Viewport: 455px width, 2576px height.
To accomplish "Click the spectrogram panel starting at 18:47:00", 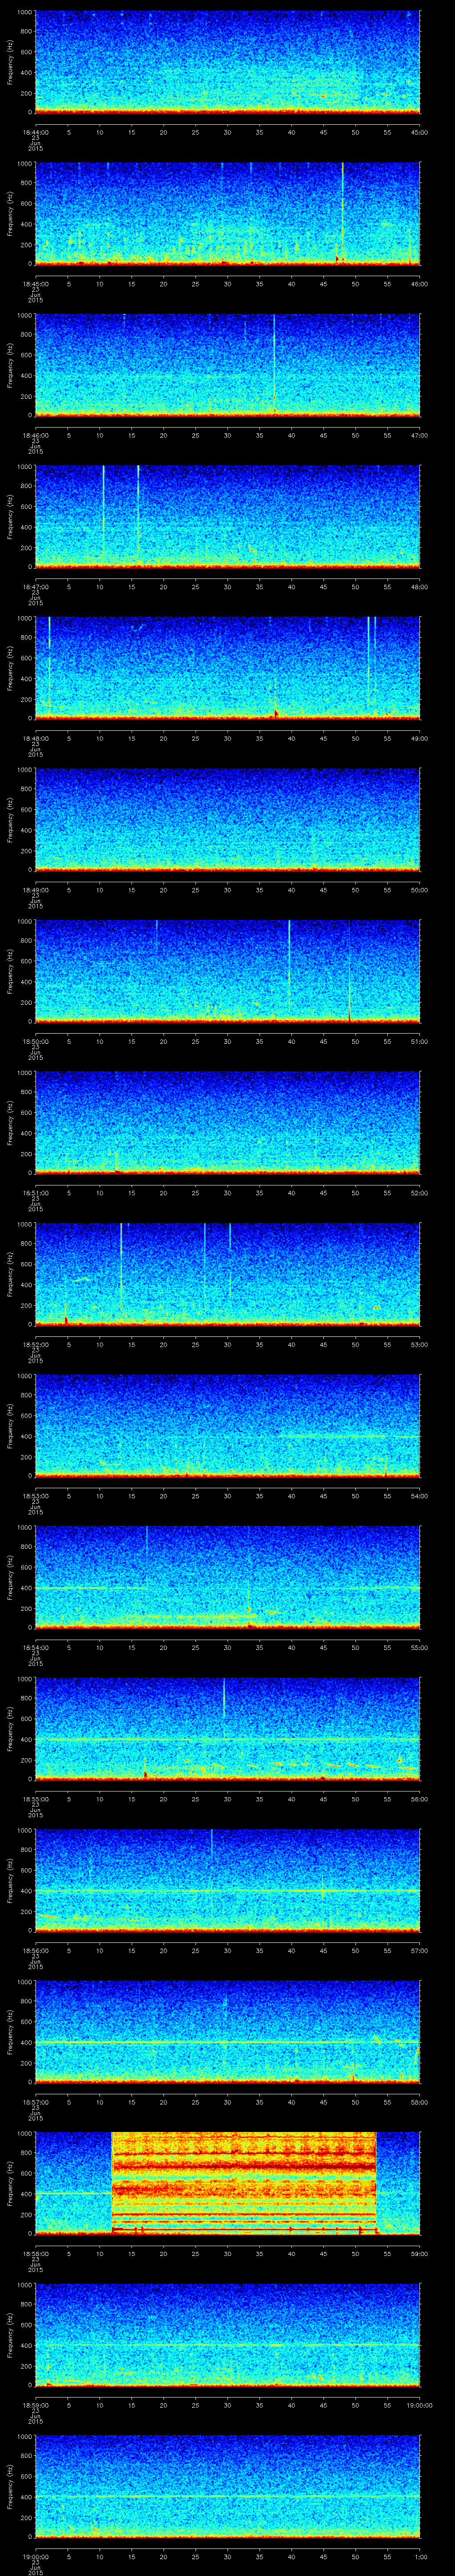I will (227, 516).
